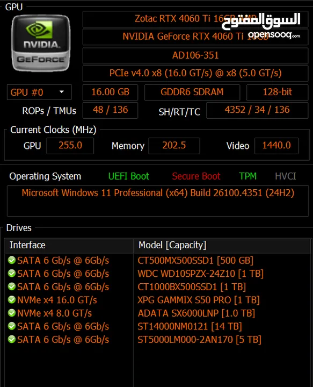Select the ADATA SX6000LNP [1.0 TB] row
The image size is (313, 387).
pyautogui.click(x=158, y=313)
